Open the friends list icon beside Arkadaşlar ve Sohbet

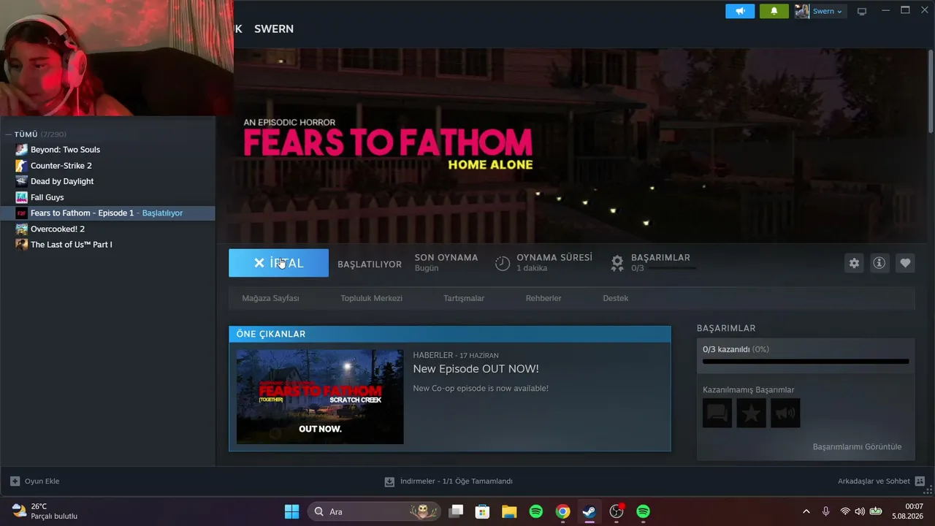point(920,481)
